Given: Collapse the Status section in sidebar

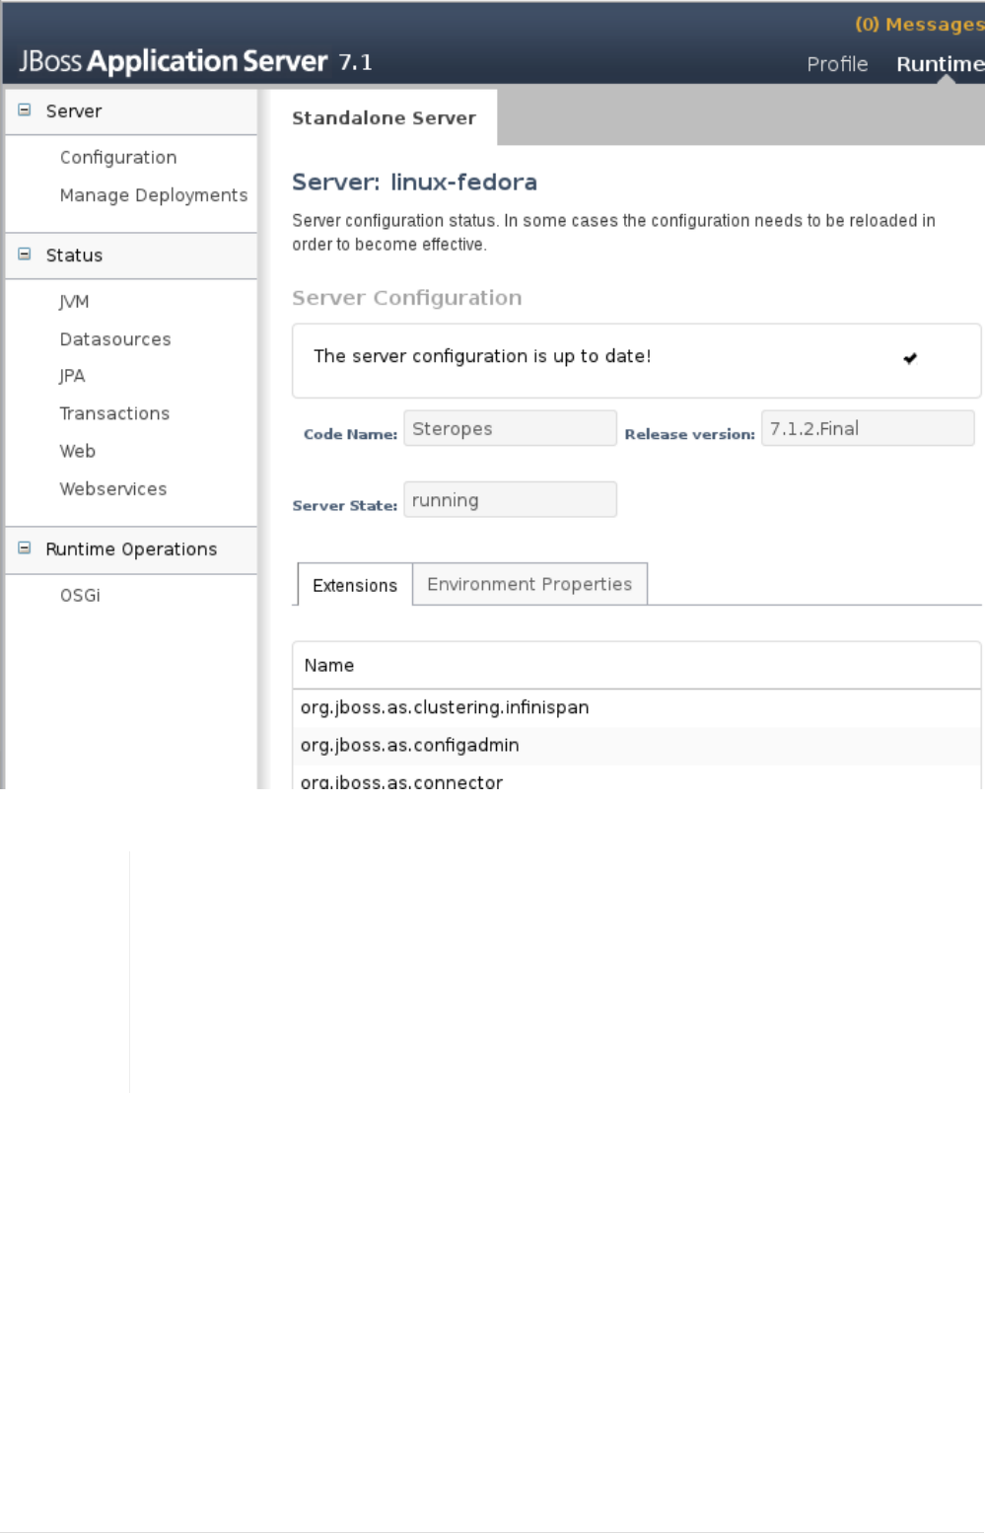Looking at the screenshot, I should pyautogui.click(x=25, y=255).
